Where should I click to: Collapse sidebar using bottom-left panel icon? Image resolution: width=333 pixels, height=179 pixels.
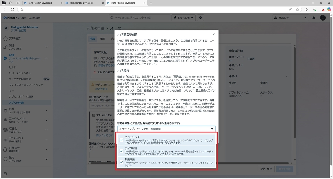[x=5, y=174]
